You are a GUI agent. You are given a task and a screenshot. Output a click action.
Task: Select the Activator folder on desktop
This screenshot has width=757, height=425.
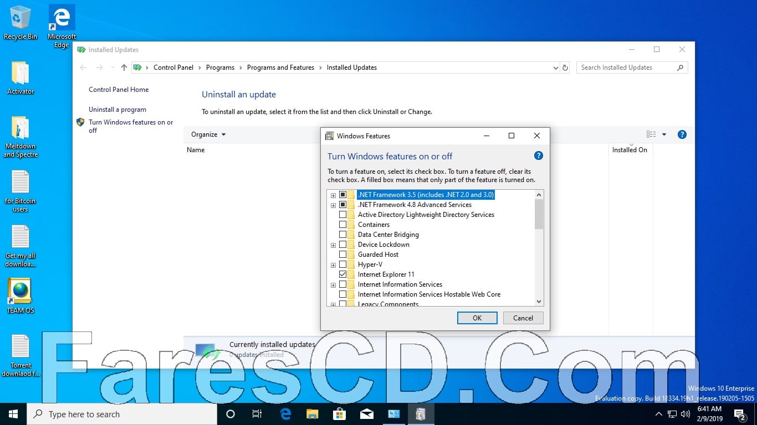tap(21, 77)
